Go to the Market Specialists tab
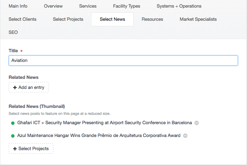 (198, 19)
